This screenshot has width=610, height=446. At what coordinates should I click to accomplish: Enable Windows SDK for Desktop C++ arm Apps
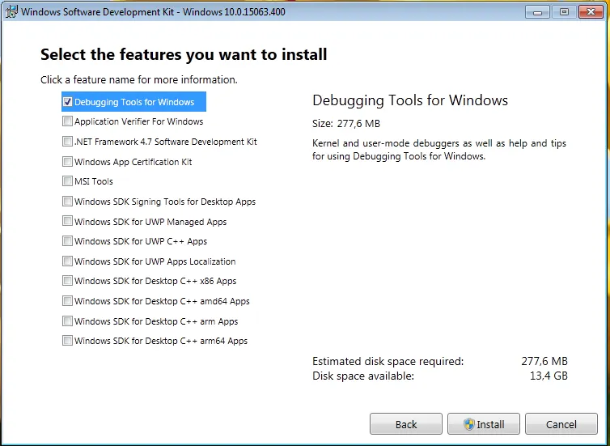click(67, 321)
